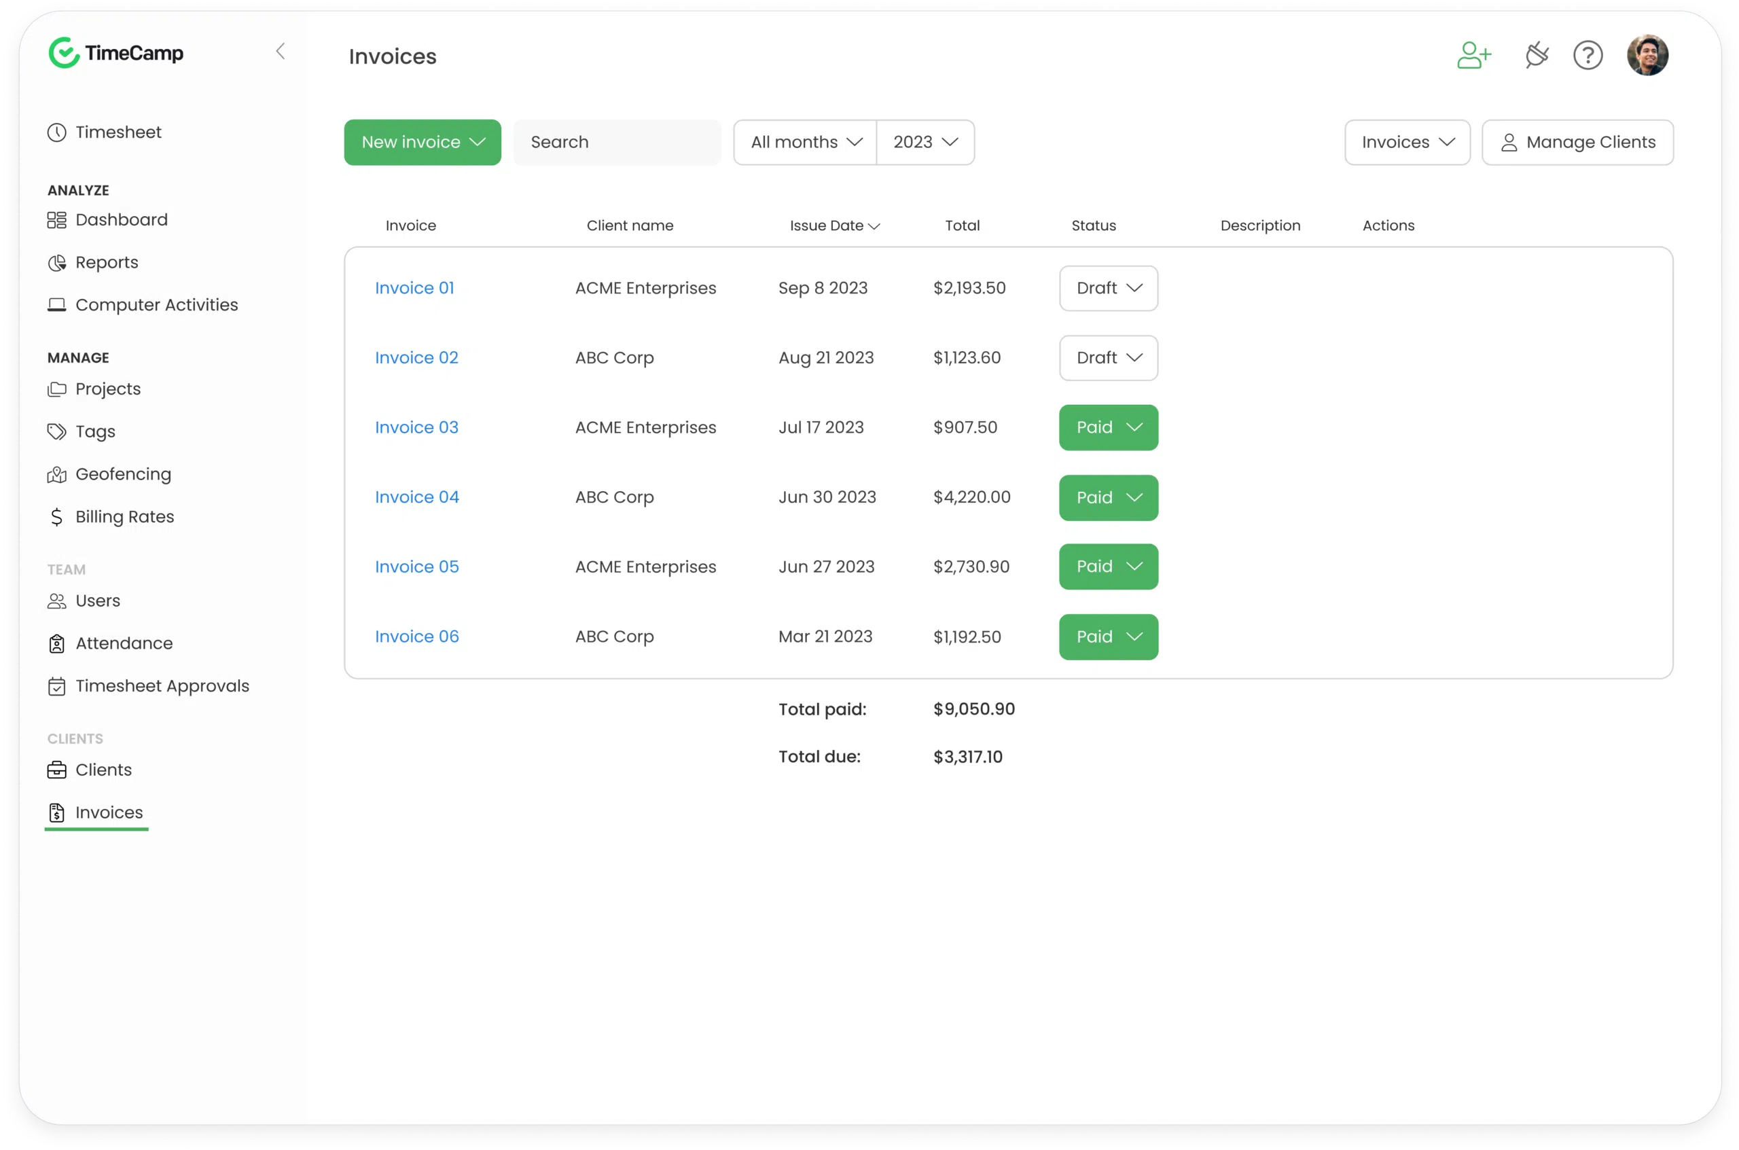Change Invoice 04 Paid status dropdown
The height and width of the screenshot is (1150, 1739).
coord(1108,498)
